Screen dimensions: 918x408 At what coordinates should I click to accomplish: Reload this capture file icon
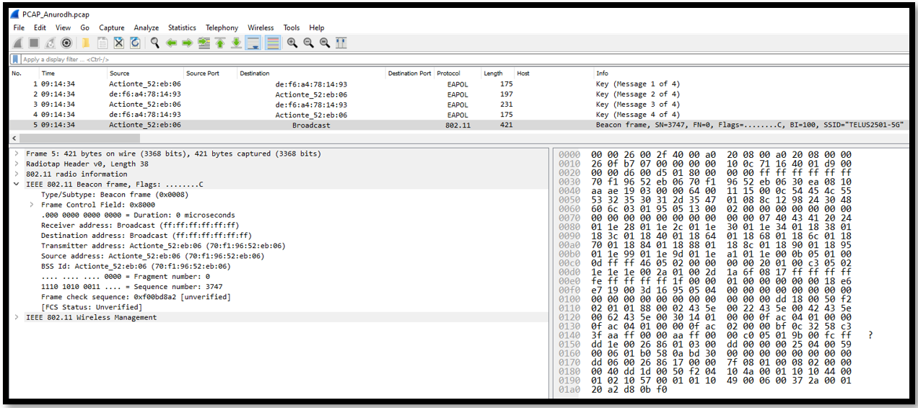pos(135,43)
